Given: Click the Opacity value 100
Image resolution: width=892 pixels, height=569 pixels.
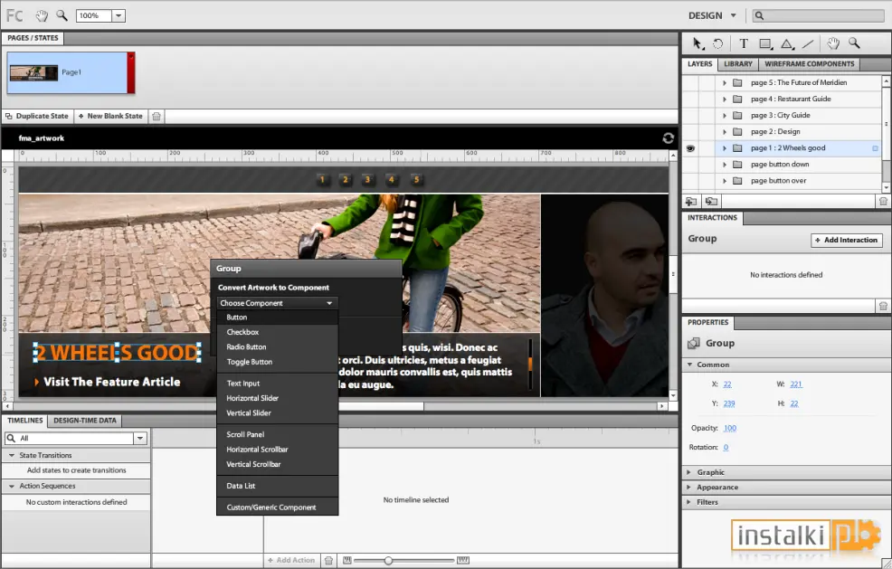Looking at the screenshot, I should pyautogui.click(x=730, y=429).
